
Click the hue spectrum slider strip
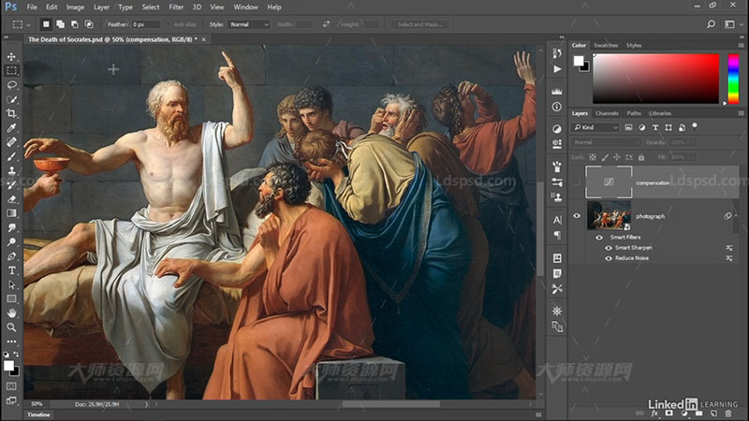(x=733, y=79)
